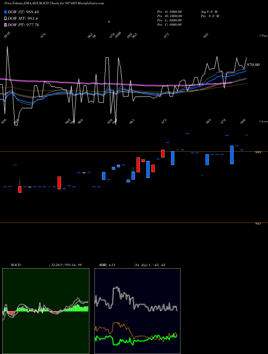
Task: Click the 961 low value label
Action: point(132,122)
